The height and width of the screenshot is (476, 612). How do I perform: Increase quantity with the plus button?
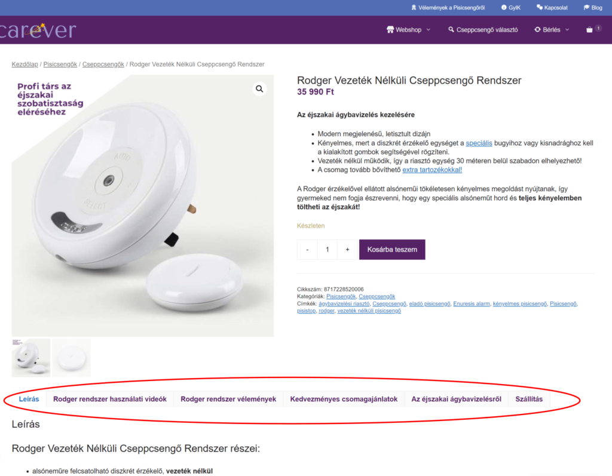click(347, 250)
